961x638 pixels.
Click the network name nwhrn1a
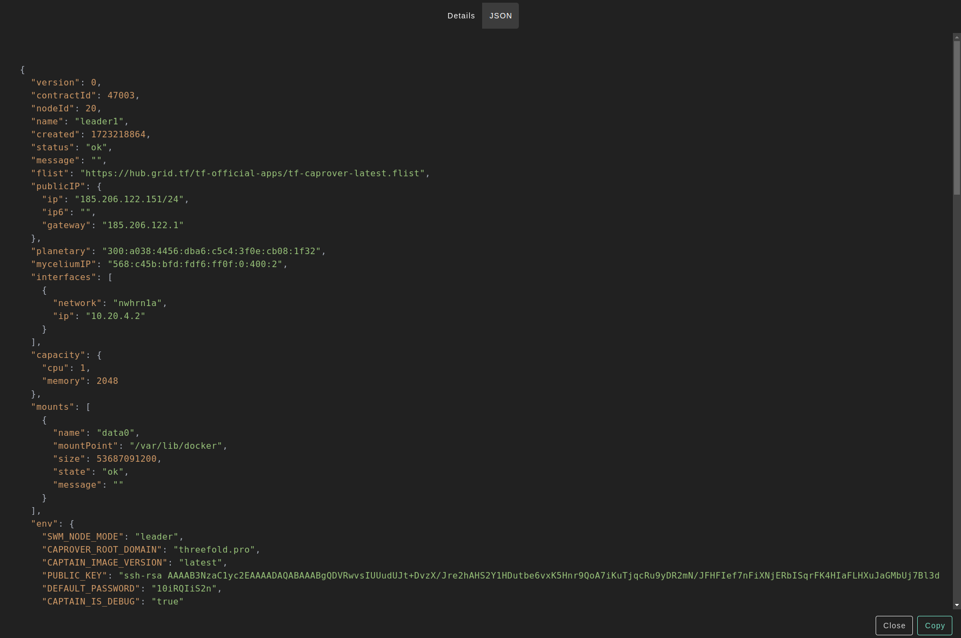click(x=137, y=303)
